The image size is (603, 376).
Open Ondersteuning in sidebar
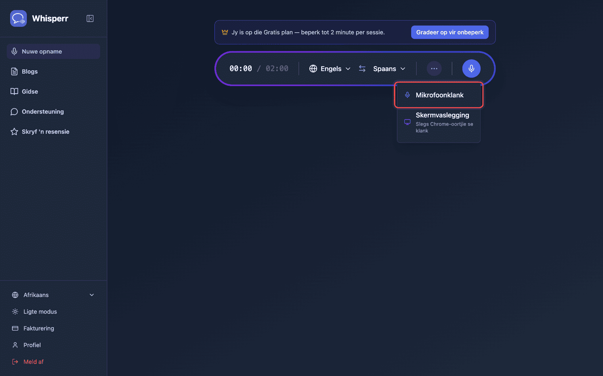pos(53,112)
